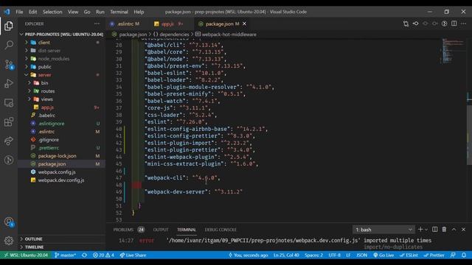This screenshot has width=472, height=265.
Task: Click the Synchronize Changes status icon
Action: (x=84, y=255)
